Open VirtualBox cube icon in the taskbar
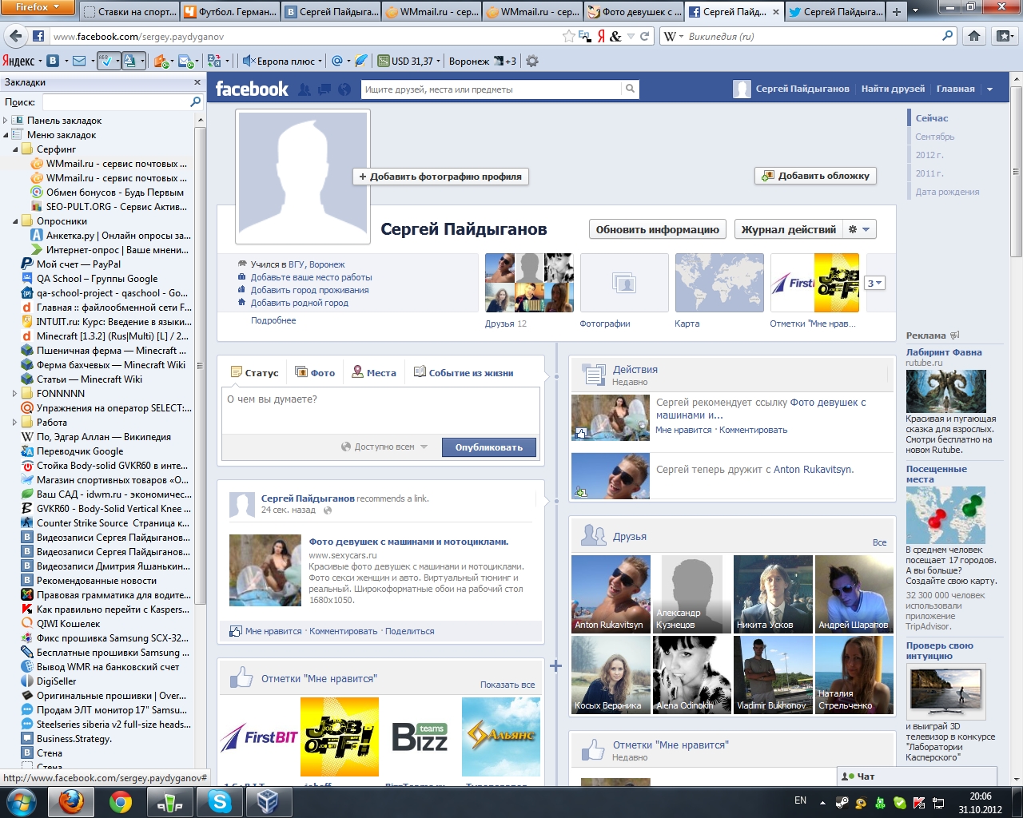The image size is (1023, 818). pyautogui.click(x=268, y=801)
